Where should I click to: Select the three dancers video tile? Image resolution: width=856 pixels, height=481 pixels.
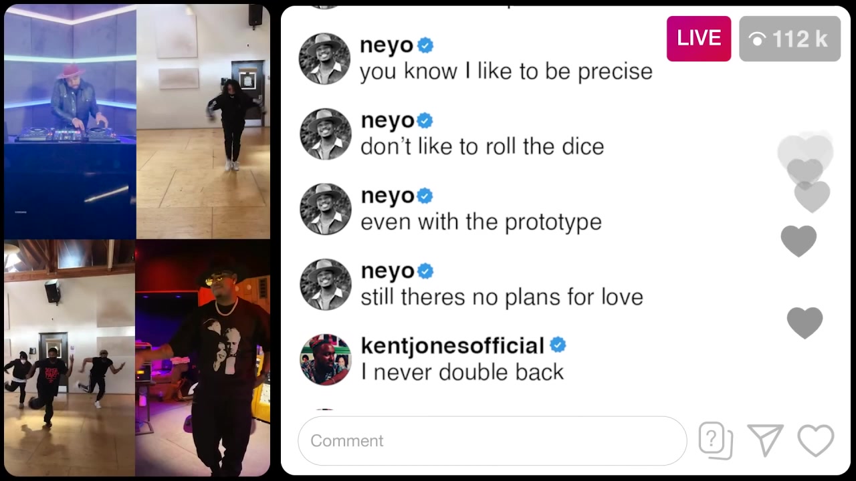(70, 358)
